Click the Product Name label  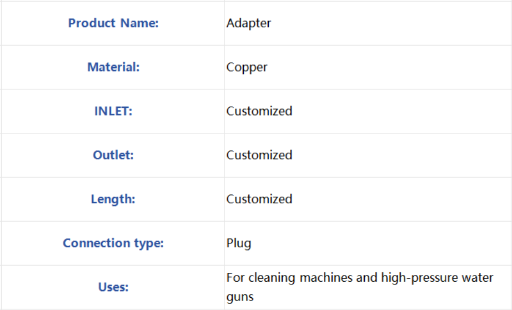(x=113, y=23)
